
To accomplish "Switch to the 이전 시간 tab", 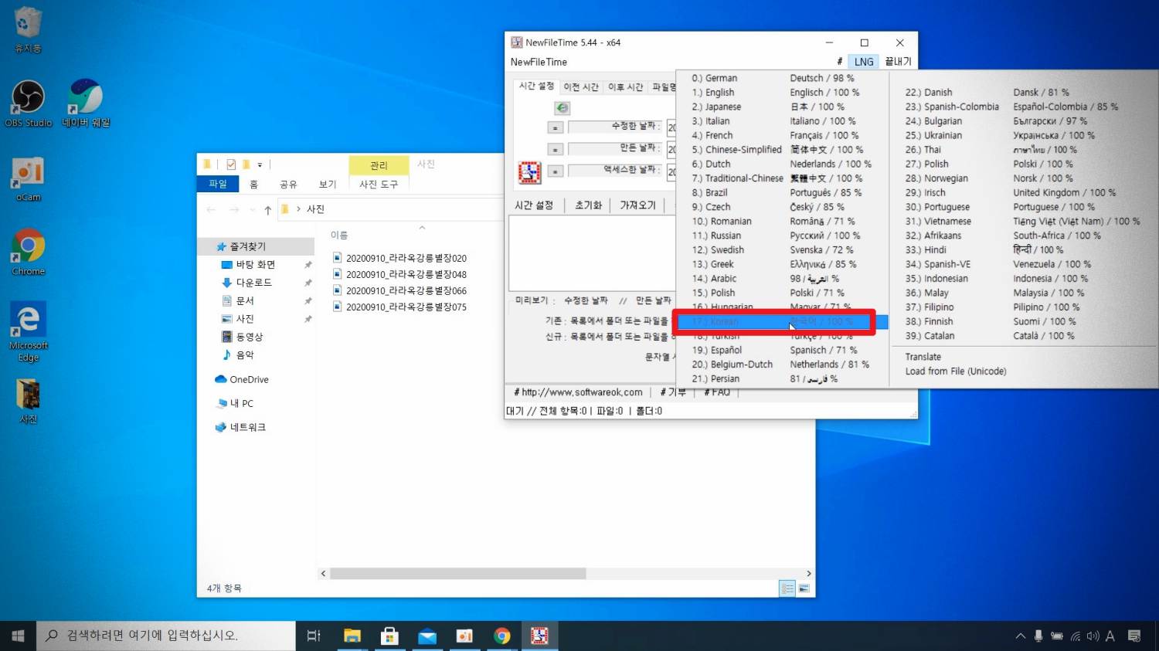I will tap(581, 87).
